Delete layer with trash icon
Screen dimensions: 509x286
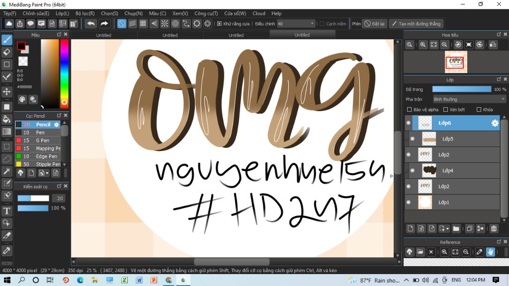pyautogui.click(x=494, y=228)
